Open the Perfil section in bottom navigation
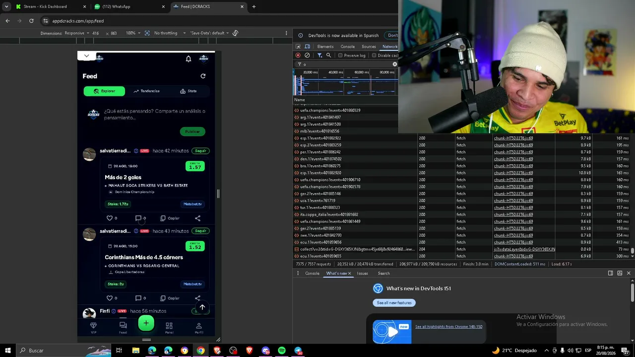635x357 pixels. [x=198, y=328]
